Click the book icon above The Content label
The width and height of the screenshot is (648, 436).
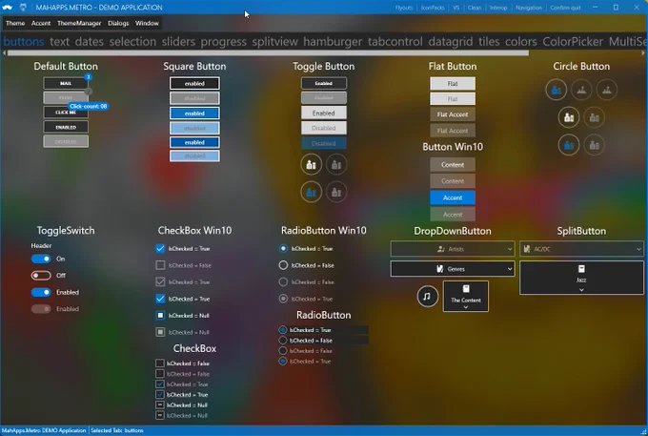point(466,289)
